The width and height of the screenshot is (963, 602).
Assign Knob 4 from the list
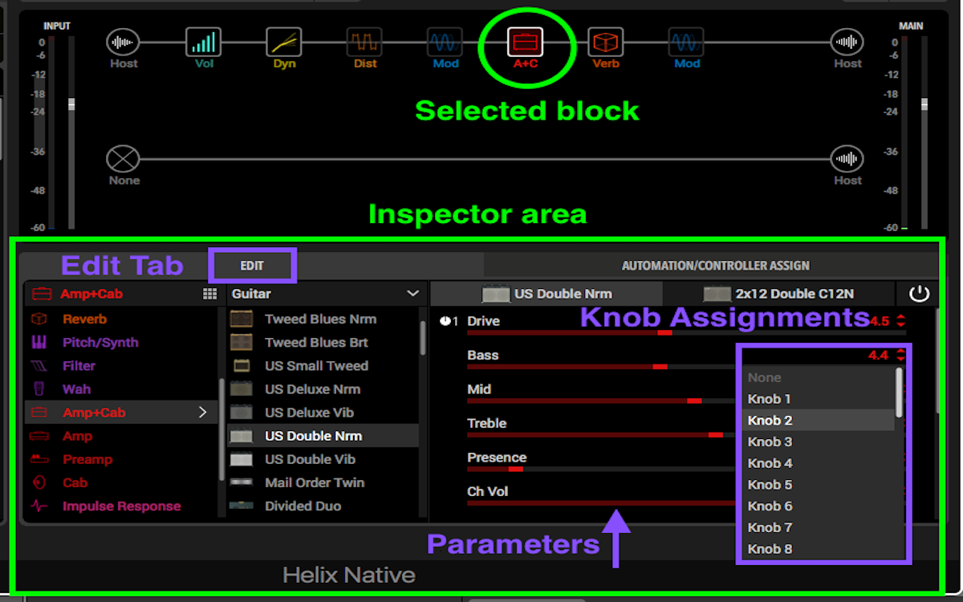pyautogui.click(x=818, y=463)
